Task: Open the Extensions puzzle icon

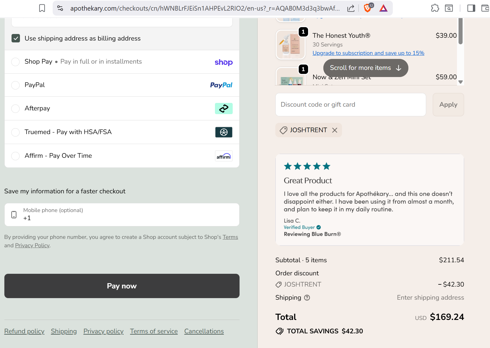Action: 435,8
